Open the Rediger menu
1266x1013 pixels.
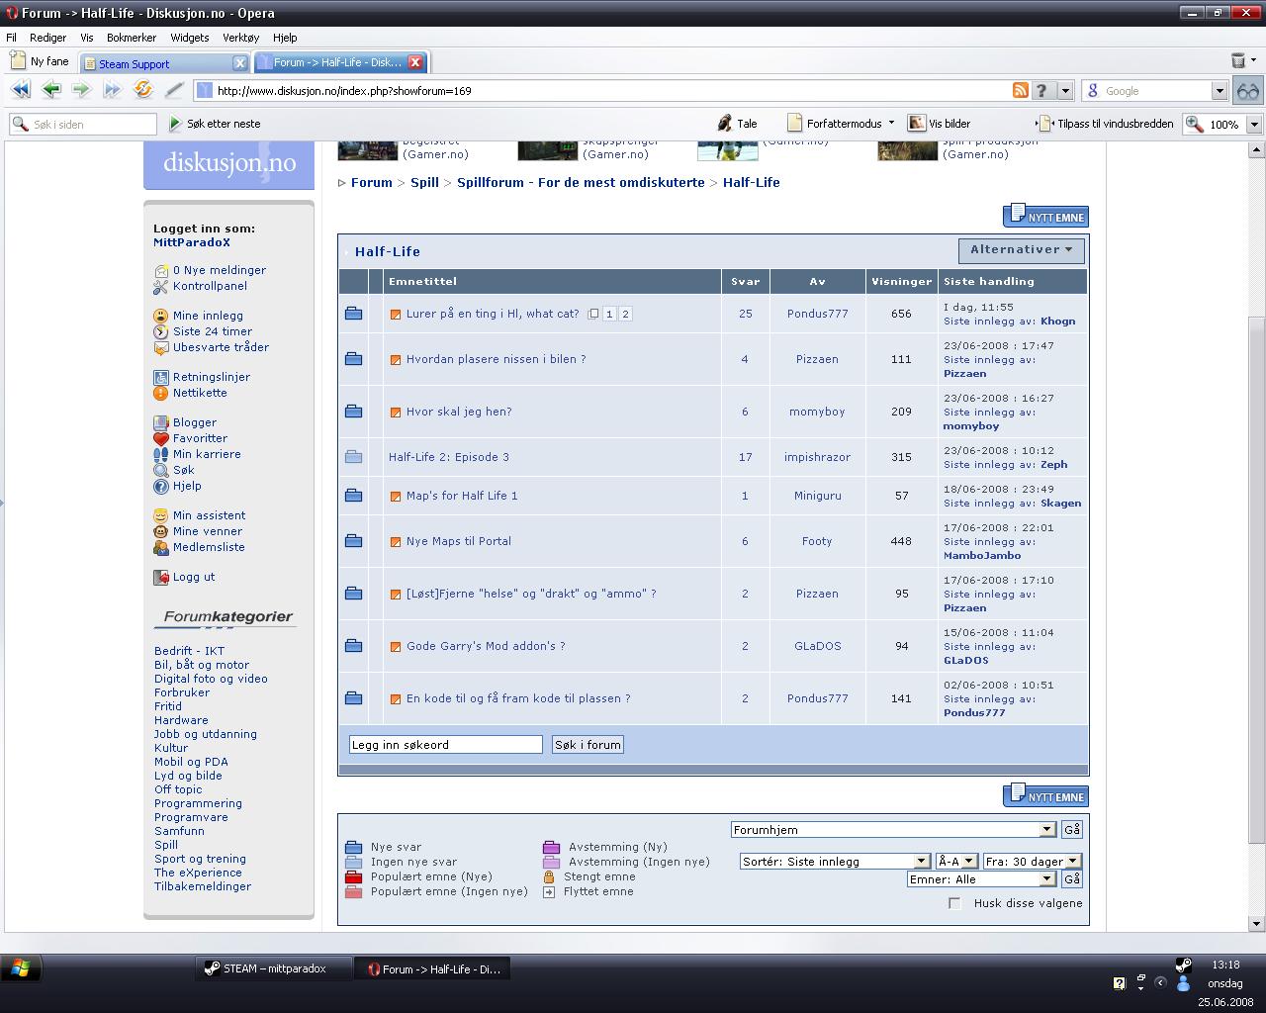pos(47,38)
